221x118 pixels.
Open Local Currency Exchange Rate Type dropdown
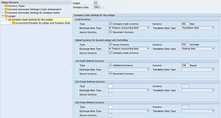point(148,28)
